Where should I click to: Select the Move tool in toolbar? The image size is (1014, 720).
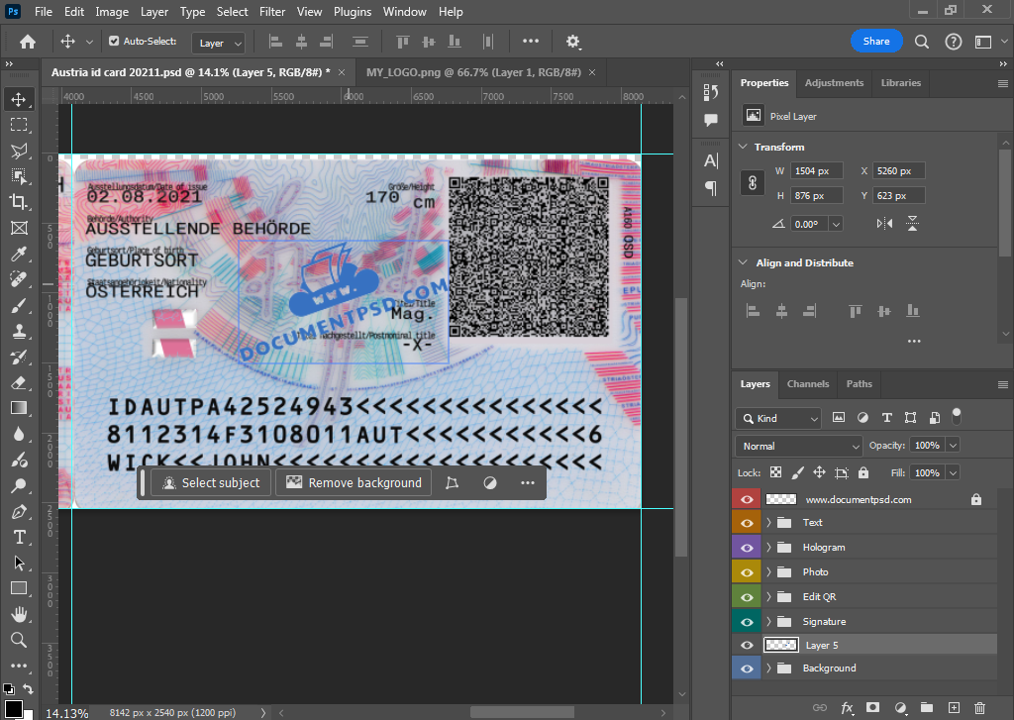click(19, 99)
